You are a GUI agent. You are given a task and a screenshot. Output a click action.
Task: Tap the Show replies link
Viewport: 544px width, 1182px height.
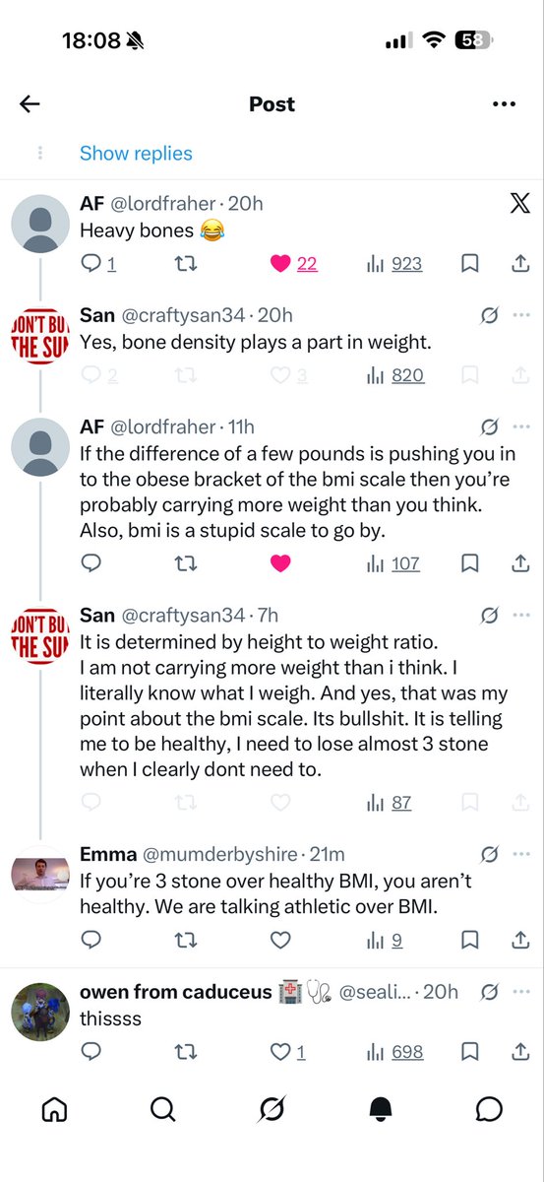click(136, 154)
